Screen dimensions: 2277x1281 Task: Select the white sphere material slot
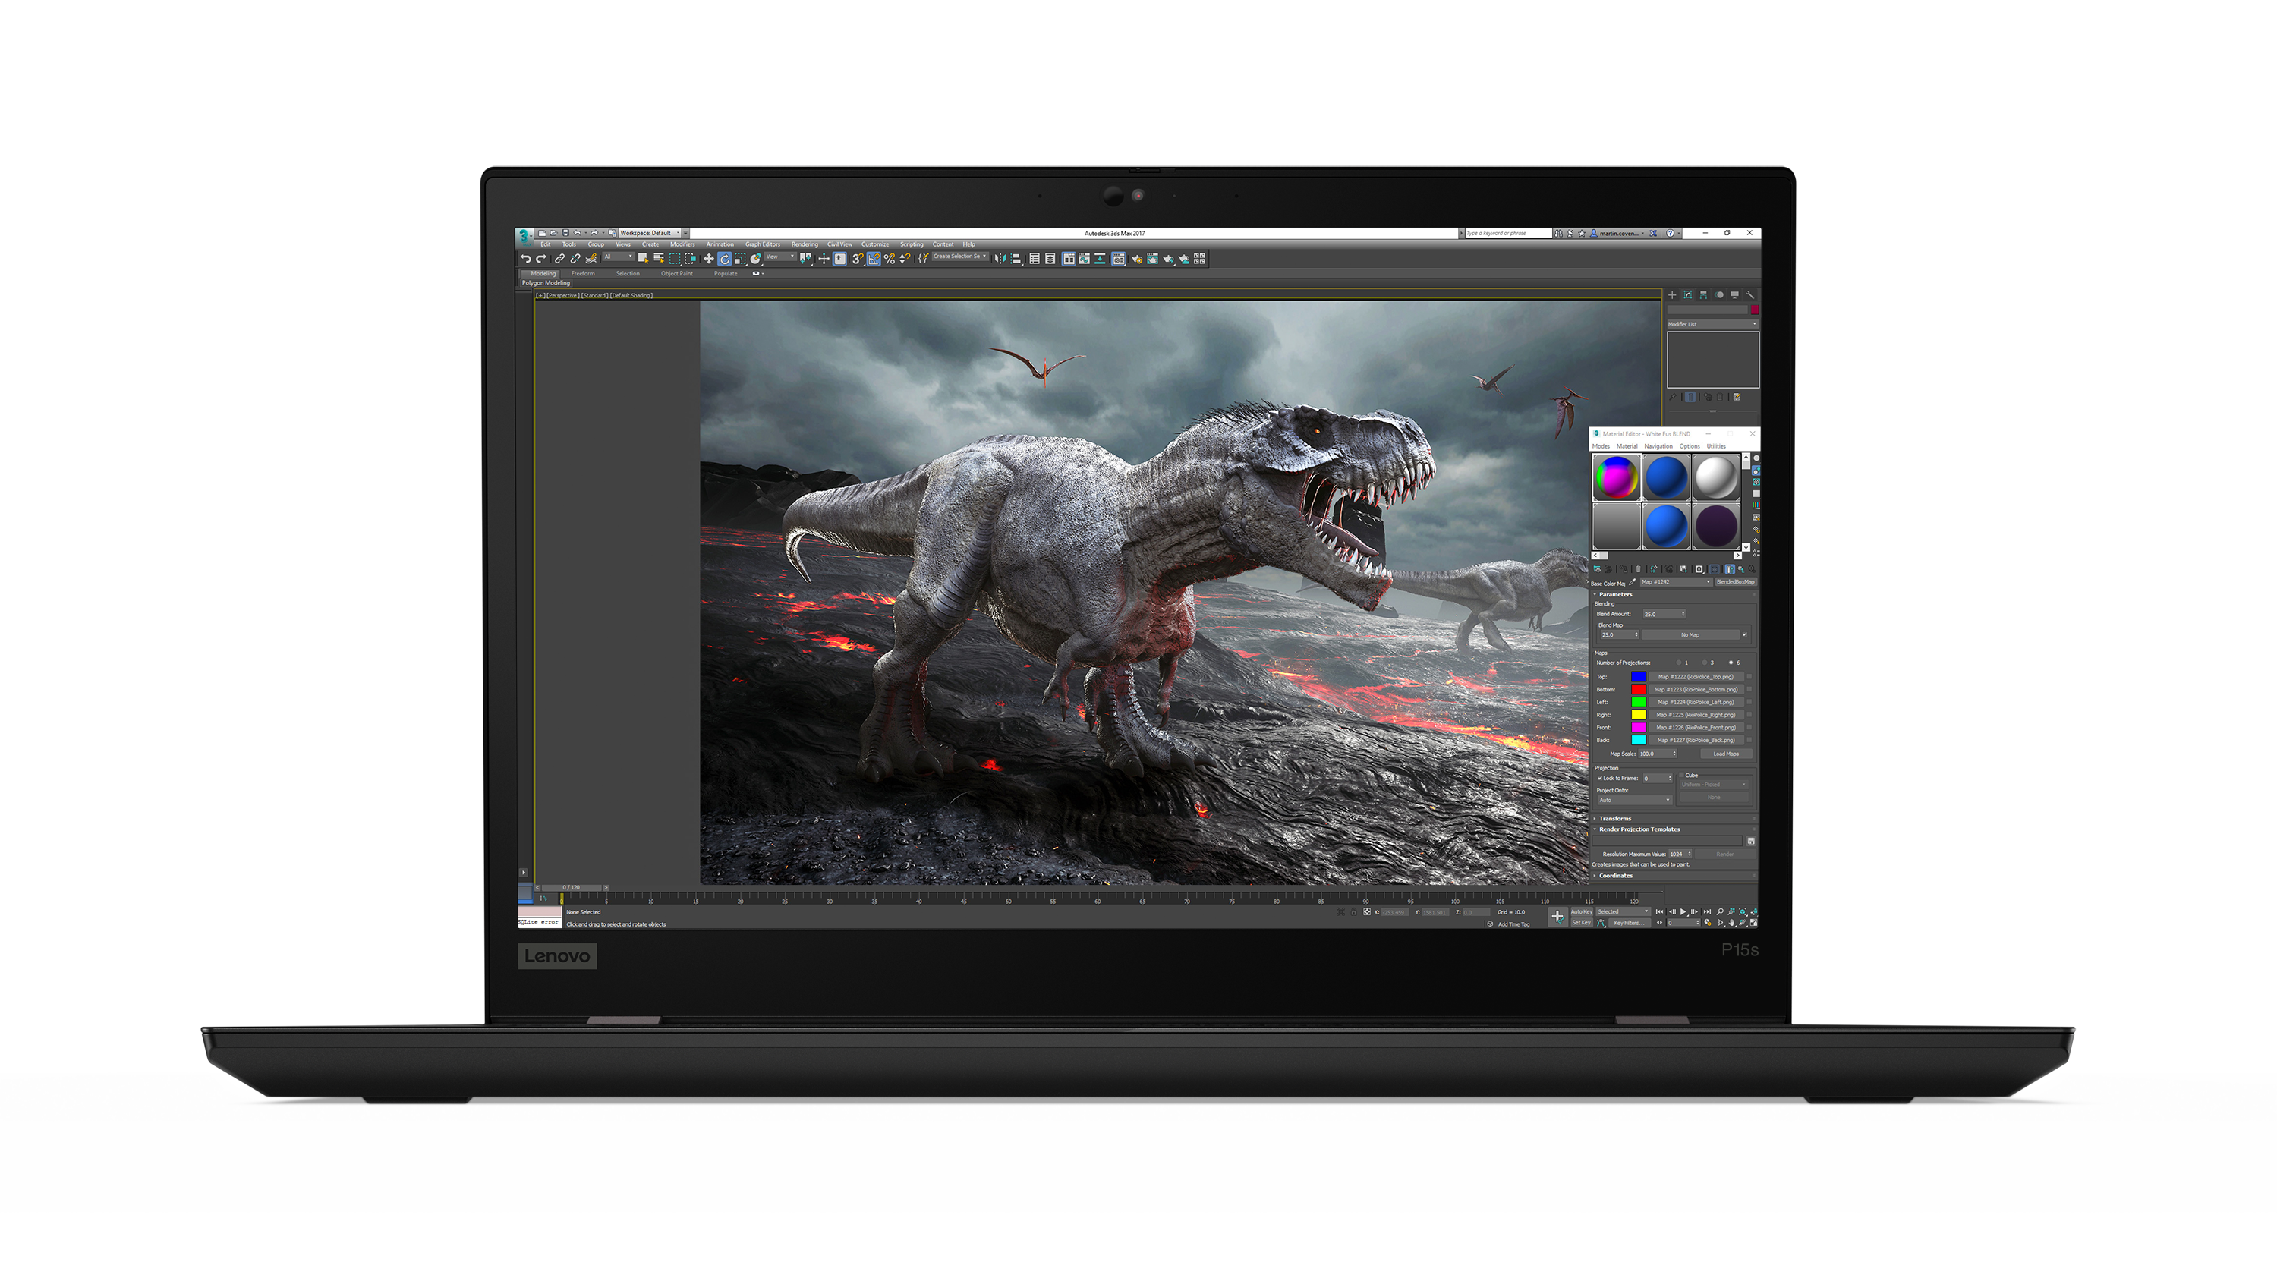click(x=1715, y=477)
